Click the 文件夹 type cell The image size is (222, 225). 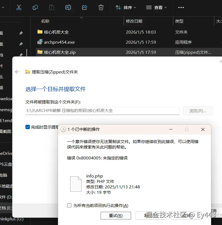[181, 32]
